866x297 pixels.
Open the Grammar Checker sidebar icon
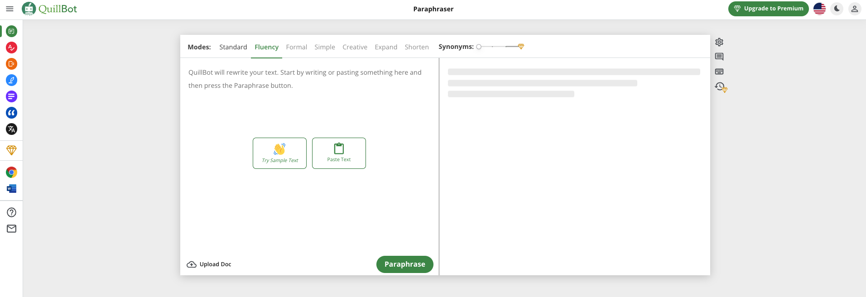(12, 48)
